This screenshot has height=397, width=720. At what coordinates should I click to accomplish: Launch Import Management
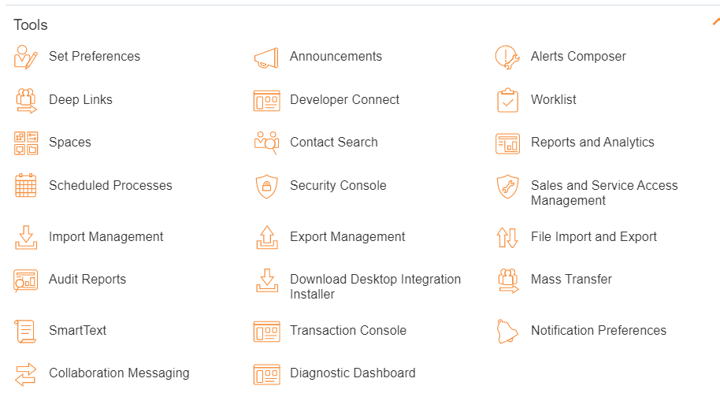[106, 237]
